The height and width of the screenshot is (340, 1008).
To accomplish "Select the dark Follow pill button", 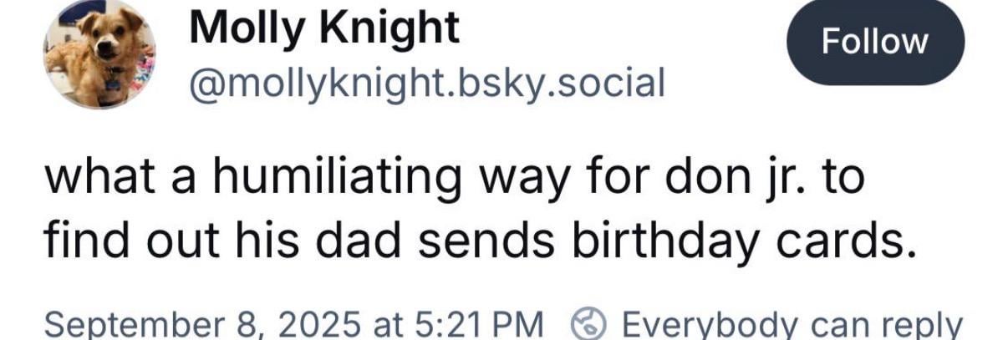I will pyautogui.click(x=876, y=41).
